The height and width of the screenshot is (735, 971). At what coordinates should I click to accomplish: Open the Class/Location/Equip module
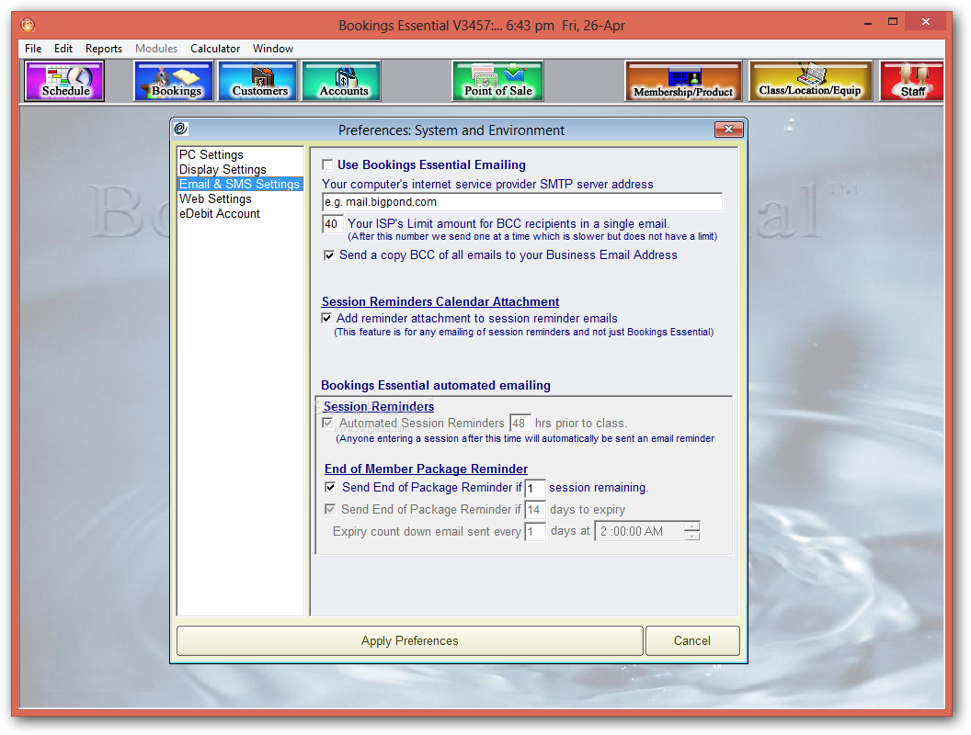[x=811, y=81]
